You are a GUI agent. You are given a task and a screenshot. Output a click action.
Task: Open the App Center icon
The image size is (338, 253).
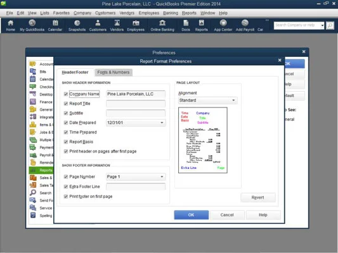click(223, 25)
